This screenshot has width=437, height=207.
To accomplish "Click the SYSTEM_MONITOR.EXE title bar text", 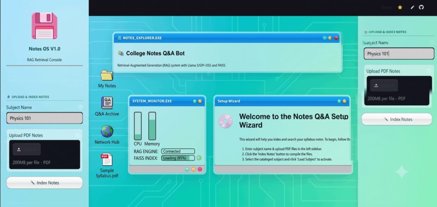I will [x=152, y=101].
